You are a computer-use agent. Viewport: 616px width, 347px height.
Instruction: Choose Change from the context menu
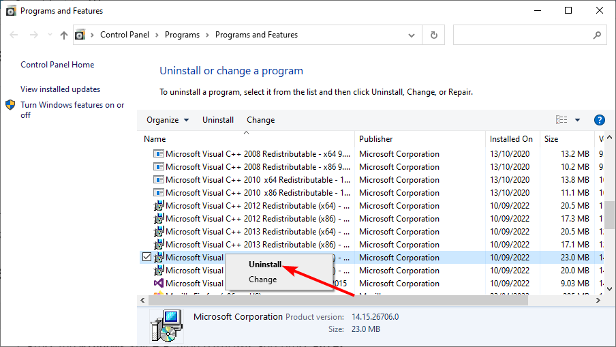262,280
